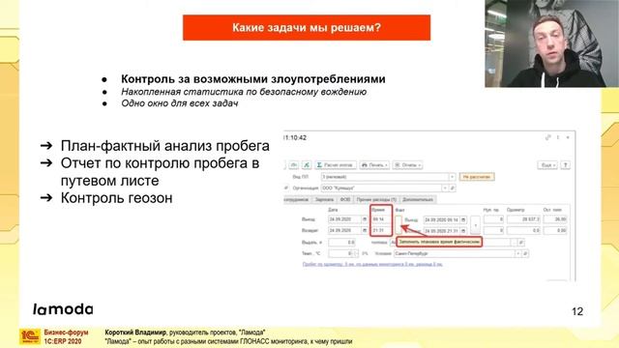
Task: Close the embedded document window
Action: [x=568, y=137]
